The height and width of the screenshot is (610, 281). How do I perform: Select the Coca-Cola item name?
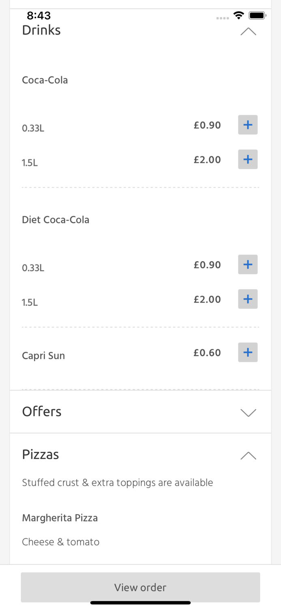tap(45, 80)
